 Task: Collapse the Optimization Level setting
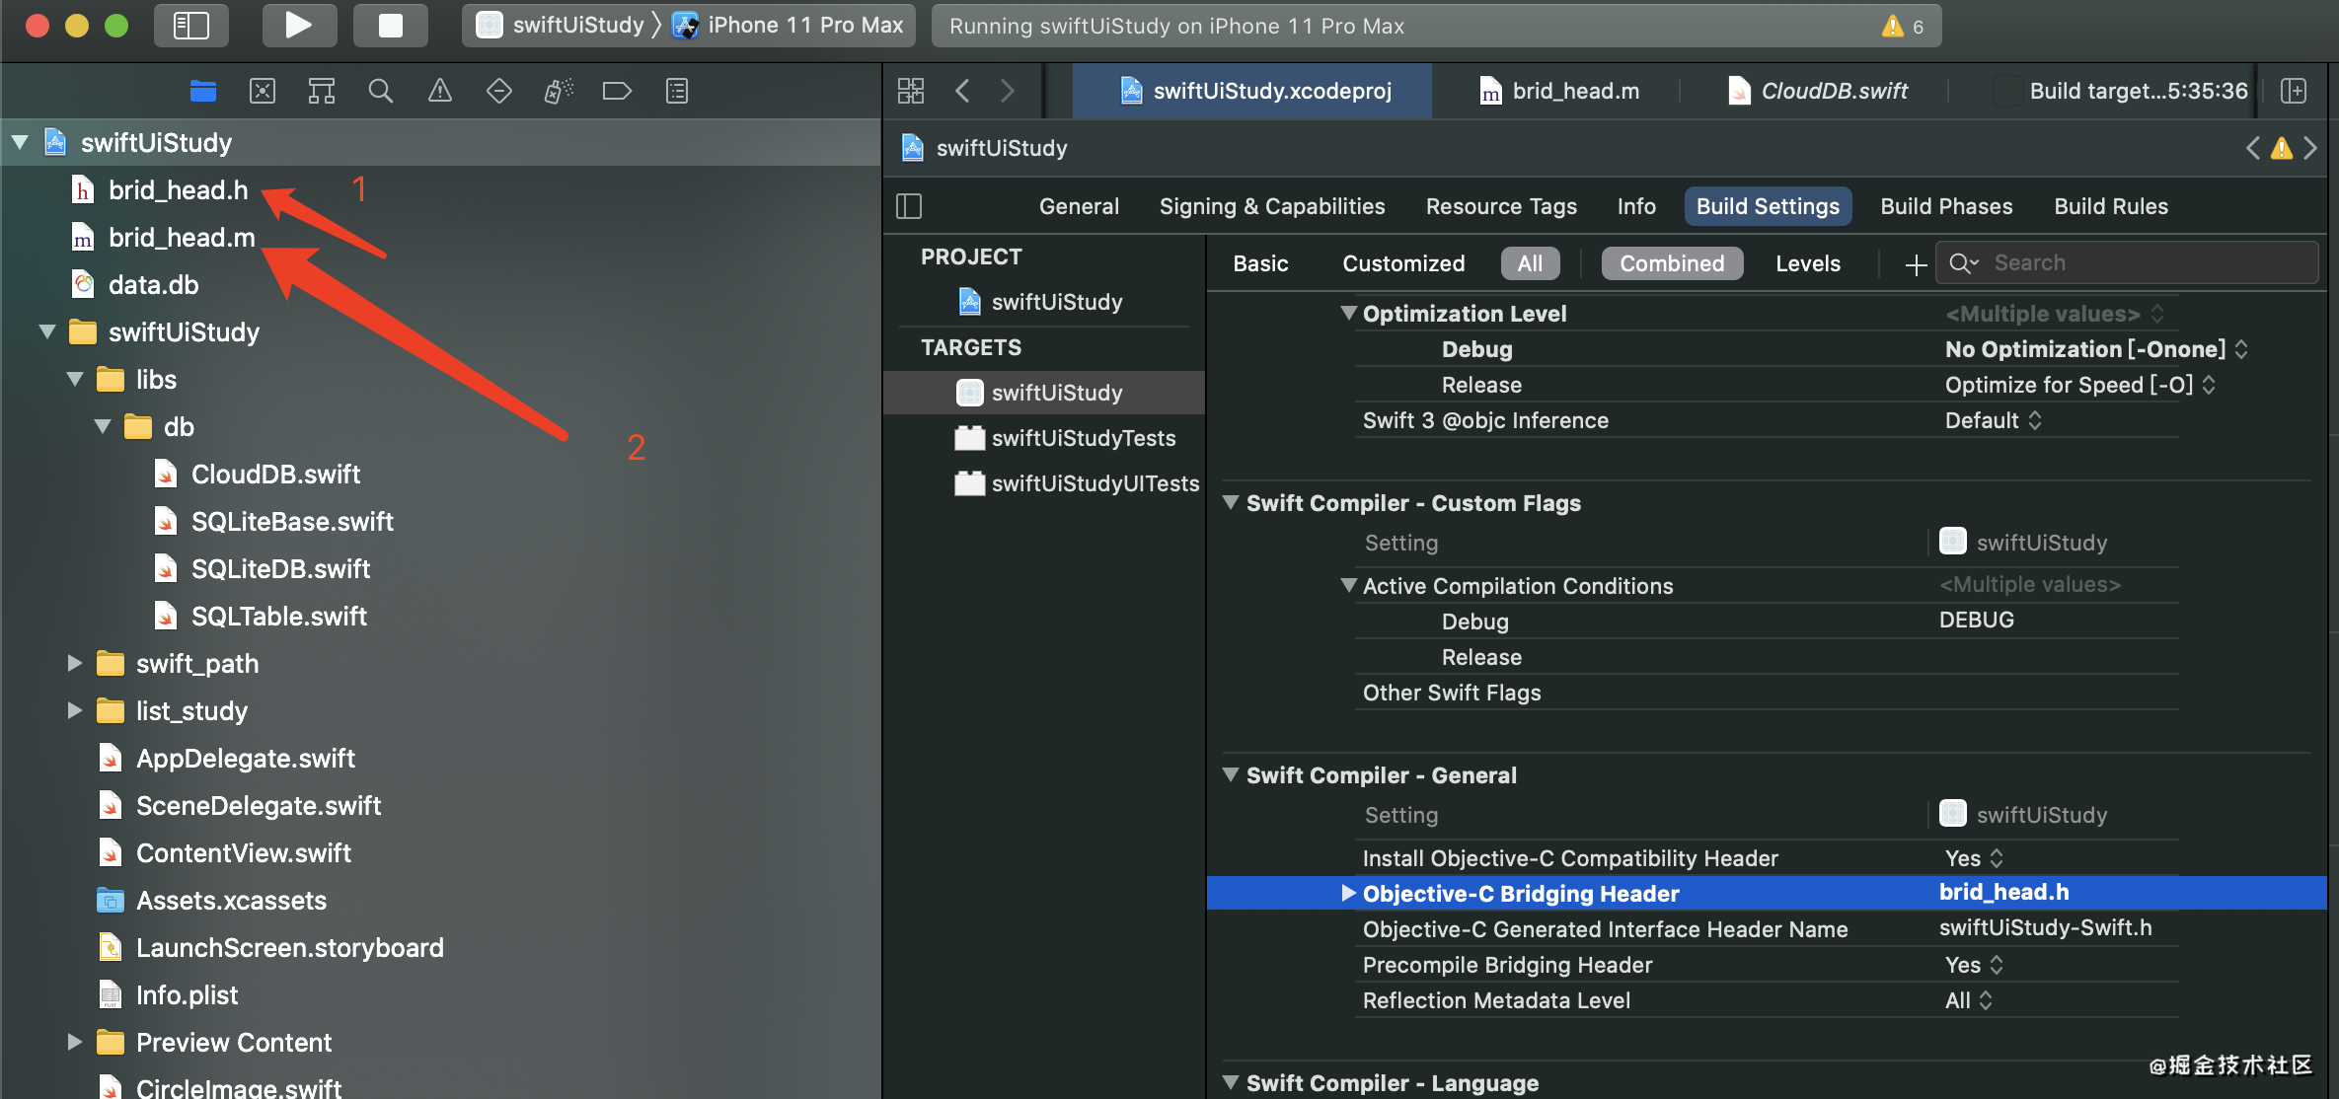click(1348, 314)
